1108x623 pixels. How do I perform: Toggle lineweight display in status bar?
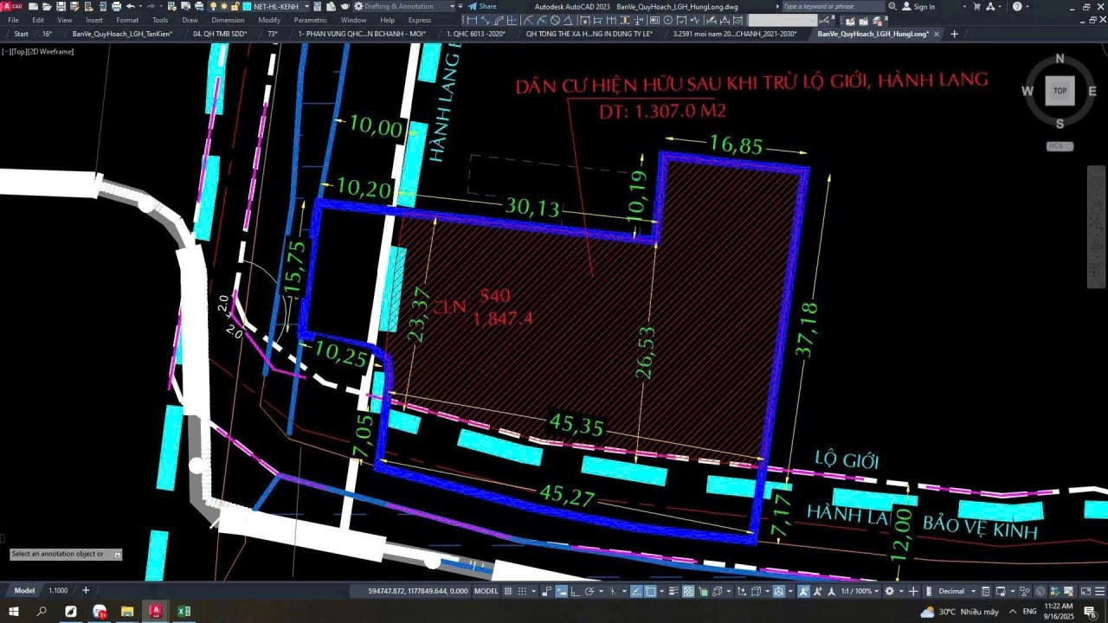click(x=673, y=591)
